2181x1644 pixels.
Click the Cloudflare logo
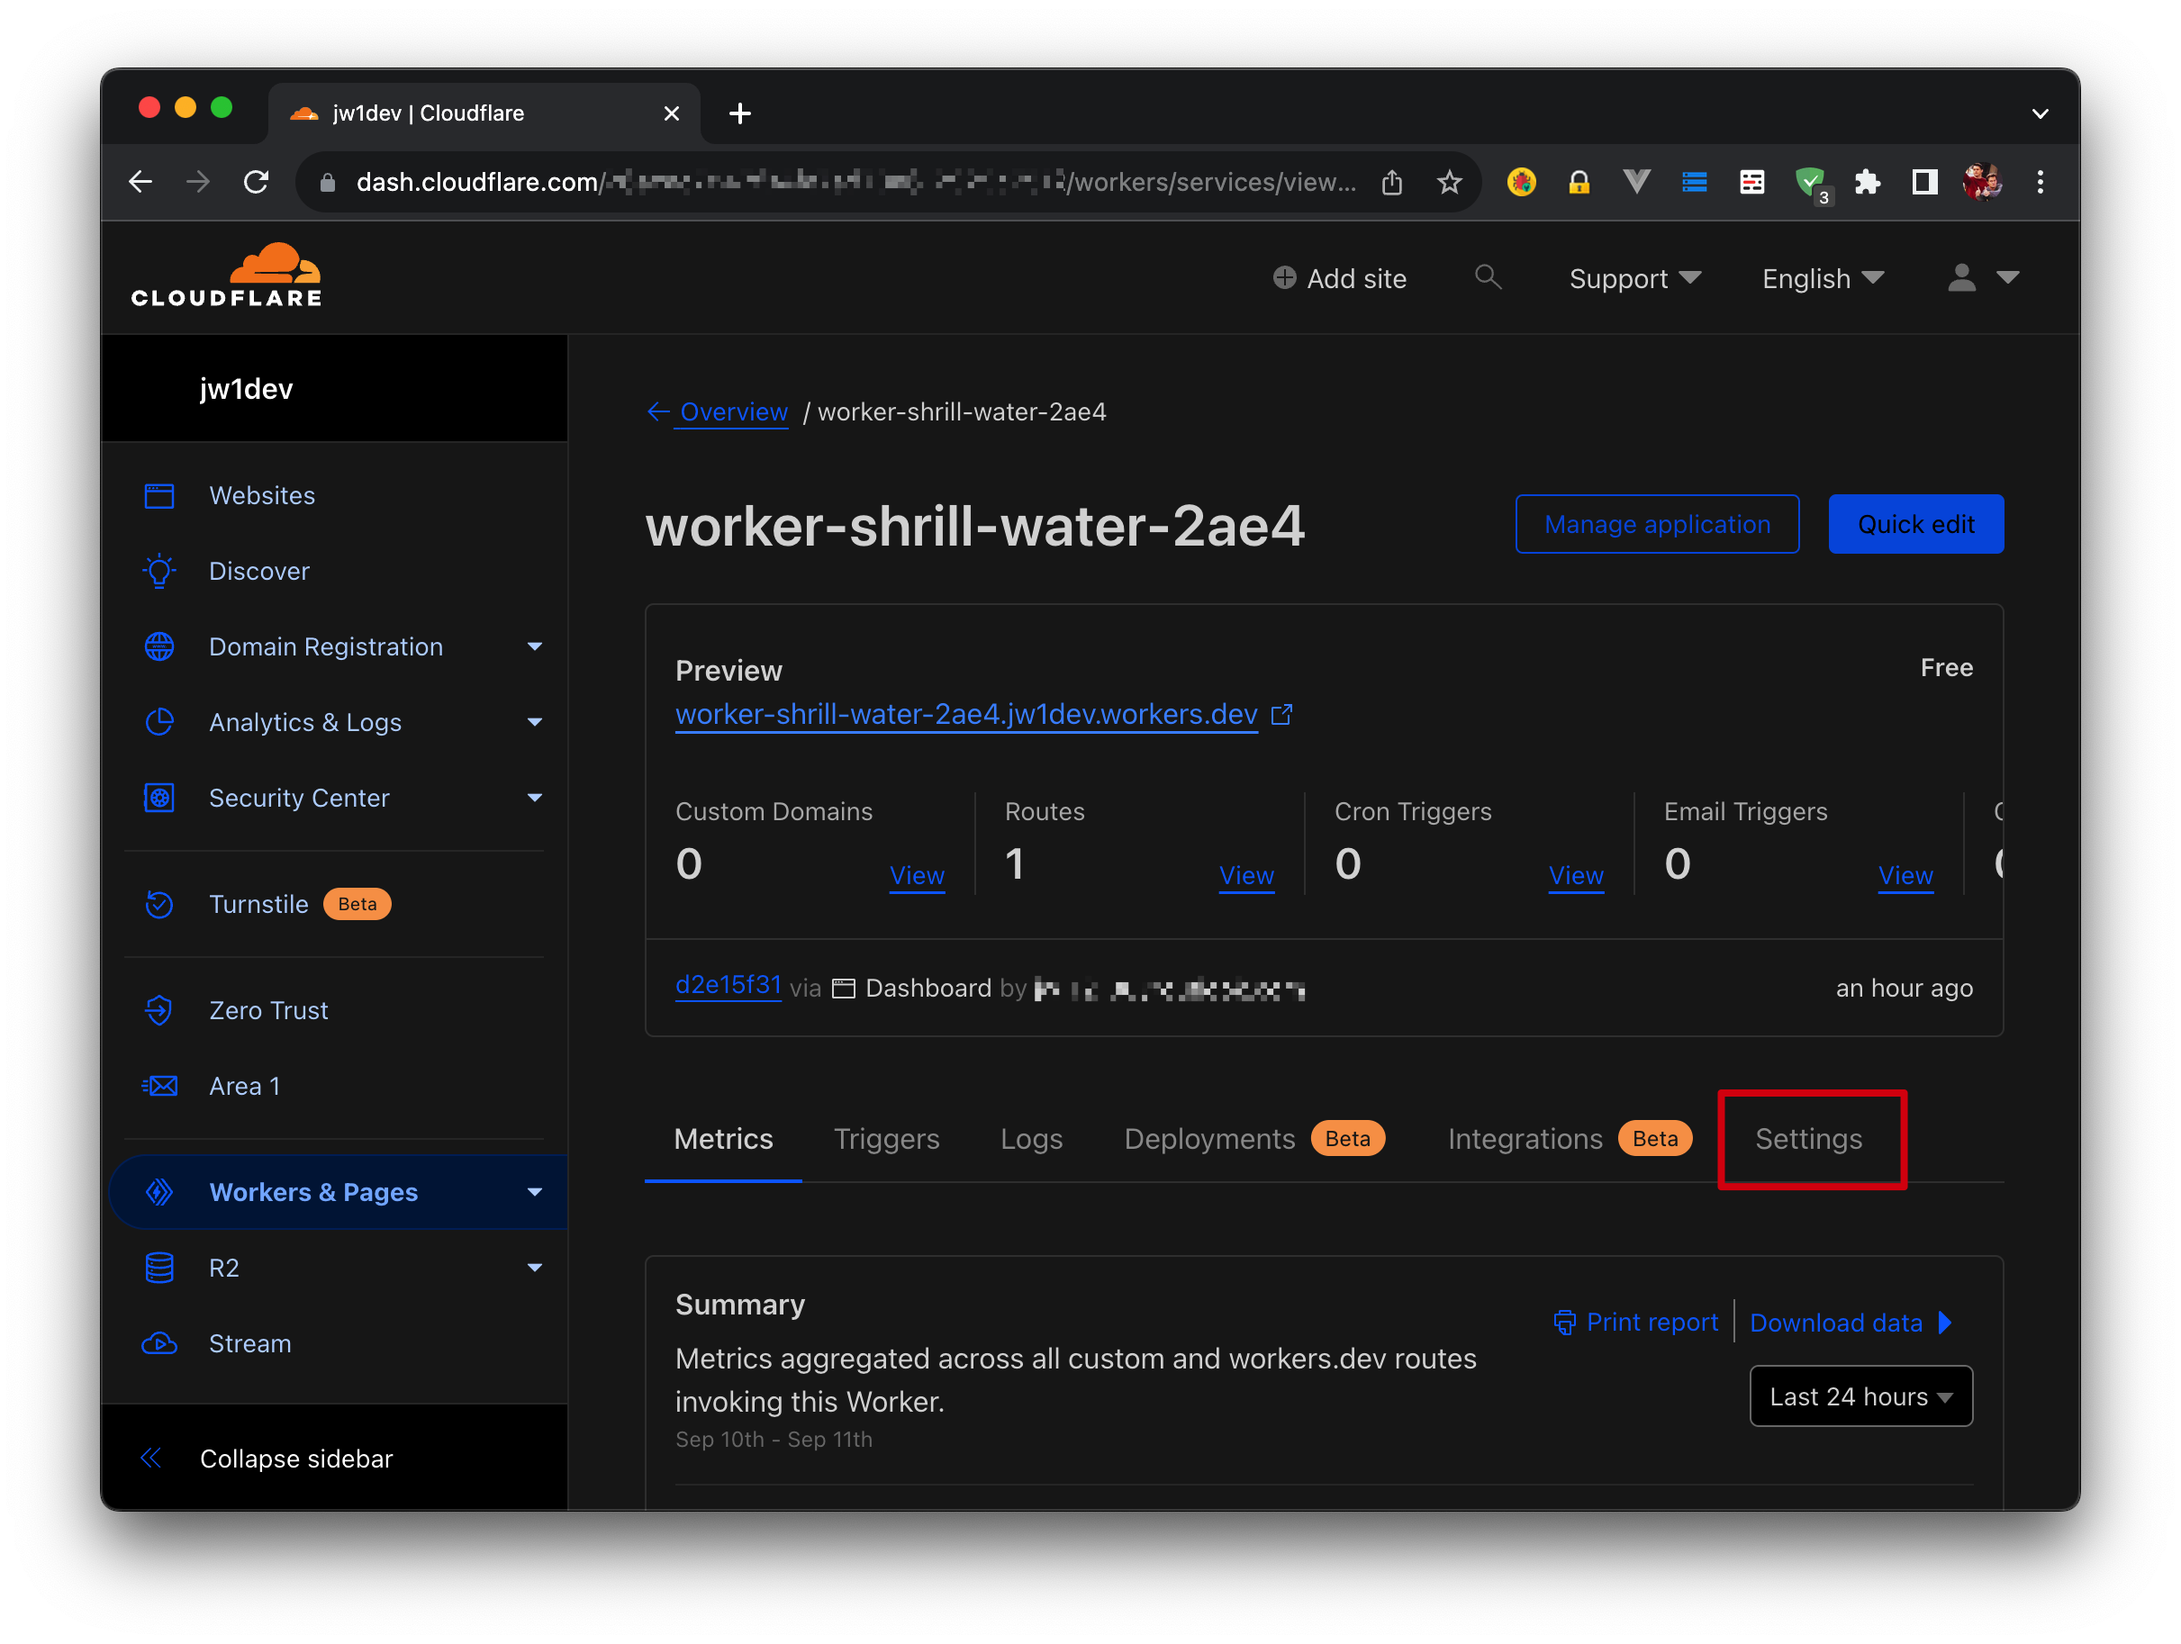tap(226, 275)
